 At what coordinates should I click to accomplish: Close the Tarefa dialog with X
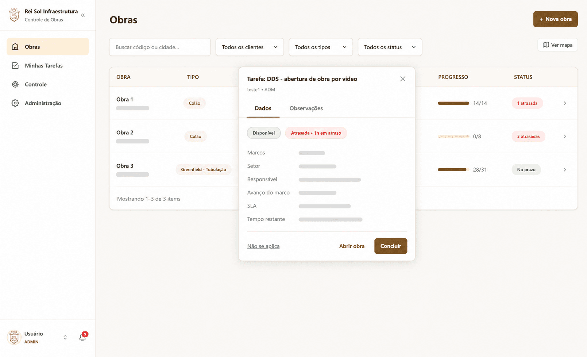[x=403, y=79]
